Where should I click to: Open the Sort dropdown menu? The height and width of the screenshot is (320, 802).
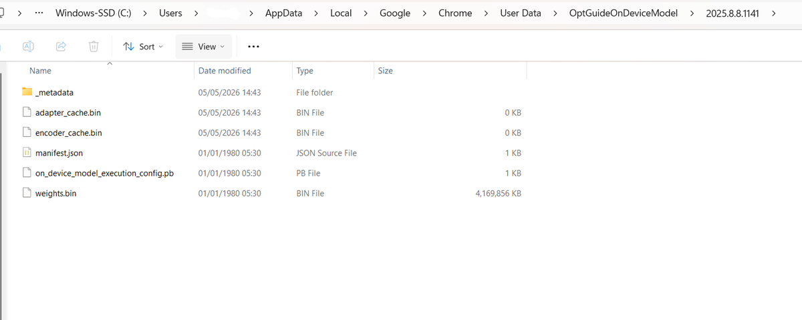point(144,46)
